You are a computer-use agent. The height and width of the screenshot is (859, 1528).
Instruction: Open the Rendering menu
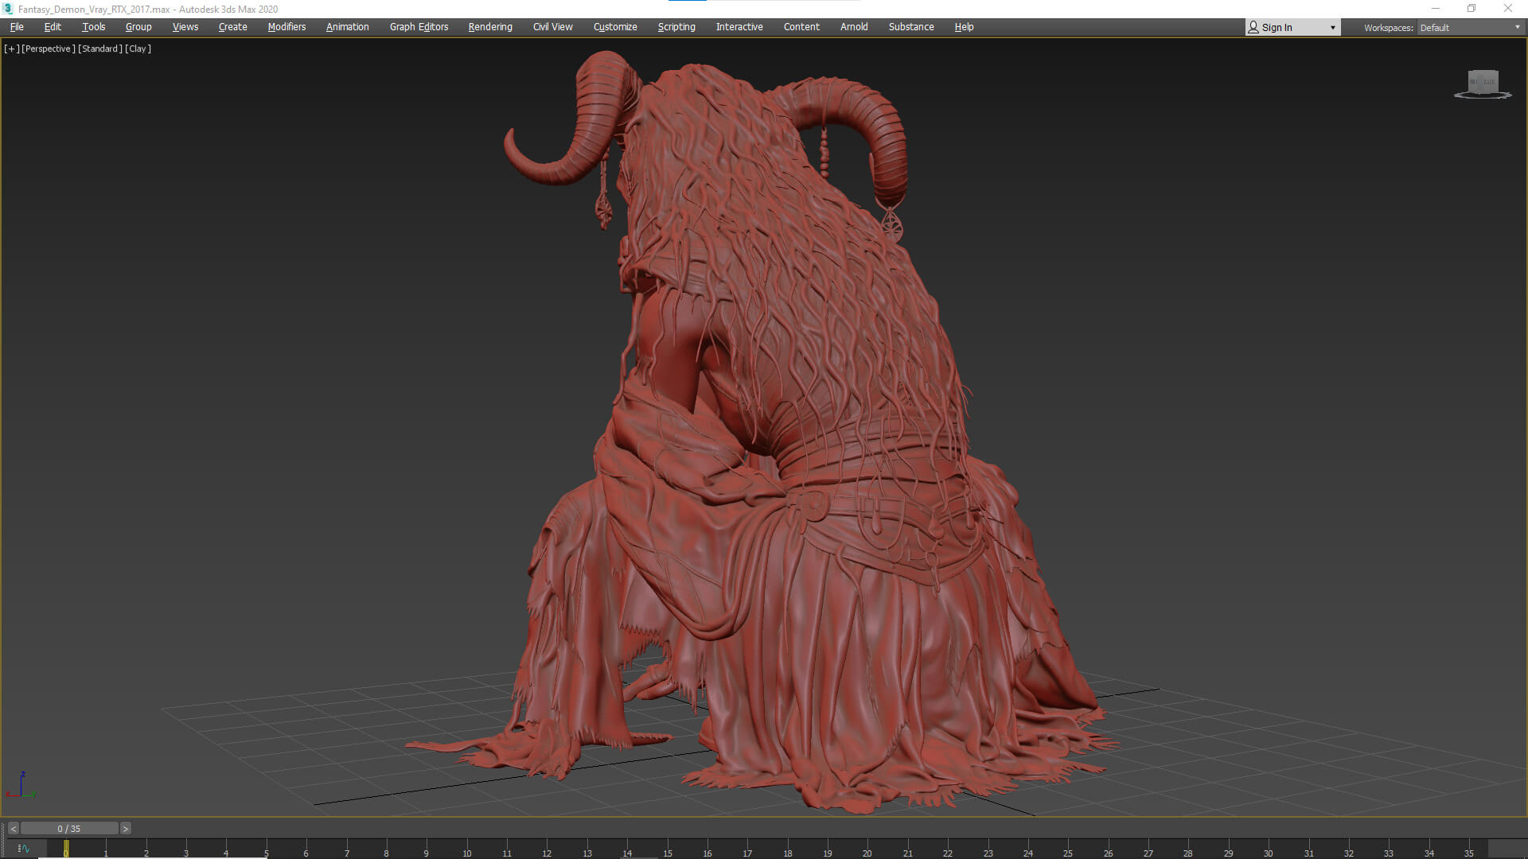point(490,27)
